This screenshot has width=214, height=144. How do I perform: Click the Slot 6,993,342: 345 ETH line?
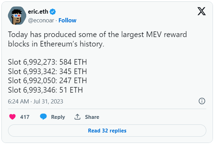[x=47, y=71]
